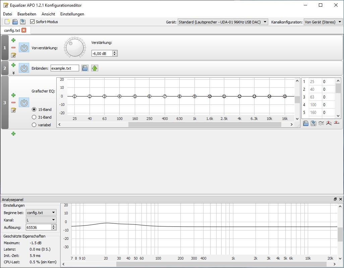Image resolution: width=344 pixels, height=268 pixels.
Task: Click the frequency cell 100 in band table
Action: pyautogui.click(x=315, y=105)
